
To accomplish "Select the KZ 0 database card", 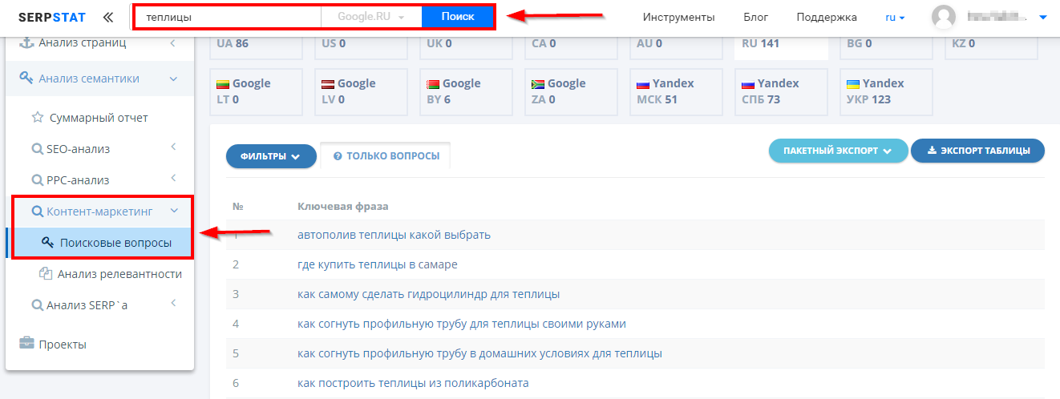I will tap(991, 46).
